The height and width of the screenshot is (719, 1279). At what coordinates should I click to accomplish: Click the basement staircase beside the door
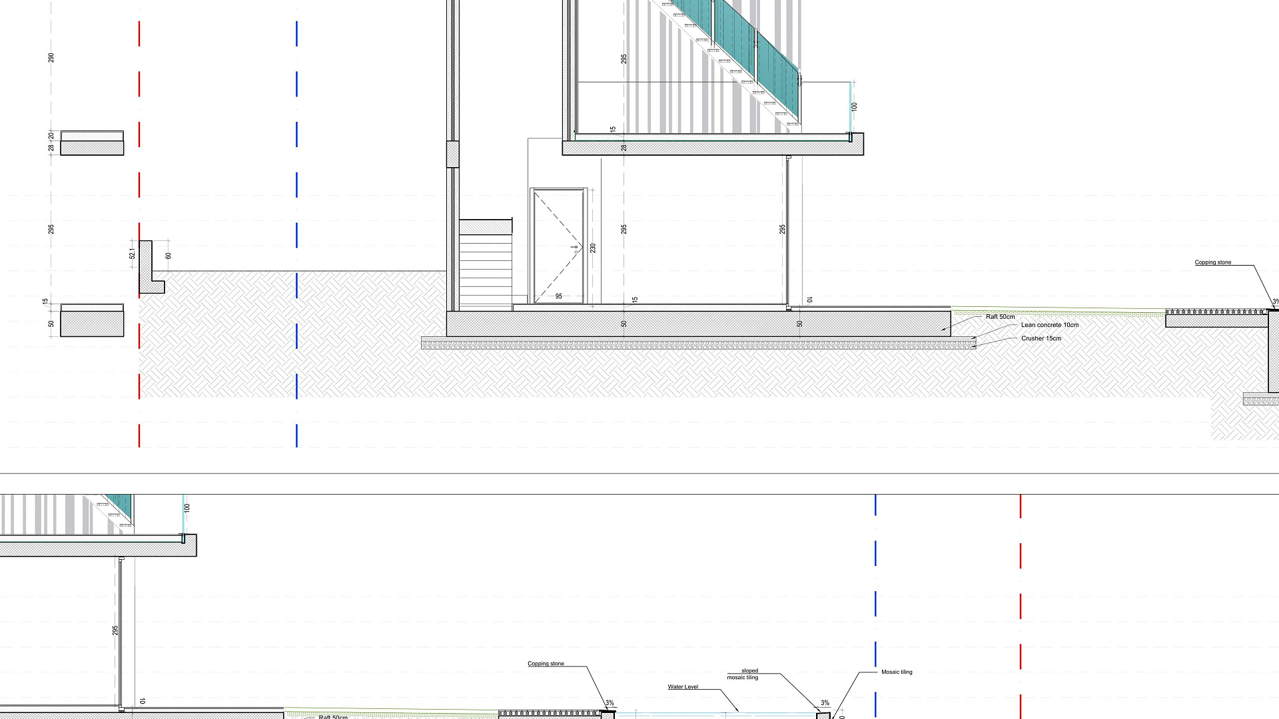(x=486, y=266)
